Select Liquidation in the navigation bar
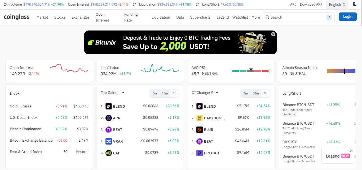The width and height of the screenshot is (362, 170). coord(161,17)
